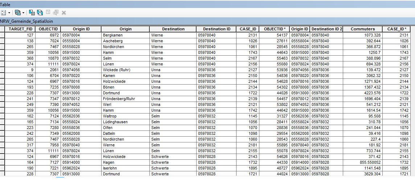
Task: Click the CASE_ID * column header
Action: click(x=396, y=29)
